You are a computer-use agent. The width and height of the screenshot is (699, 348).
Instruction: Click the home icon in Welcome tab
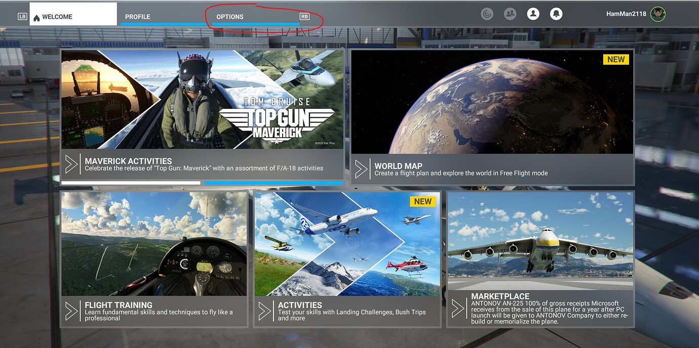click(36, 18)
